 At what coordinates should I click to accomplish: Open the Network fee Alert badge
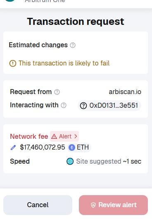click(x=64, y=136)
